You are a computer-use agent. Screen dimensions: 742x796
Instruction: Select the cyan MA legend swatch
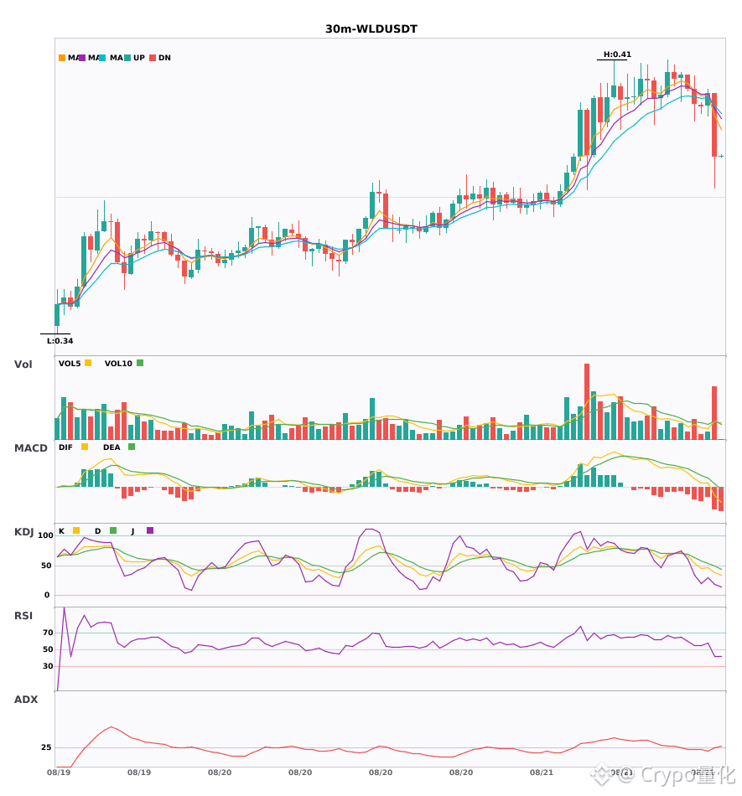pyautogui.click(x=102, y=58)
